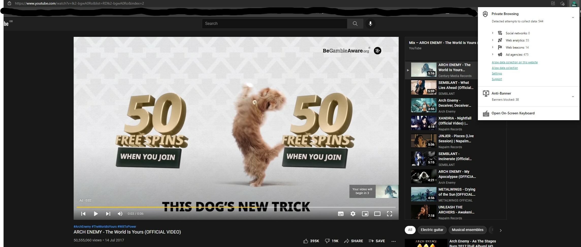Click the browser address bar URL
This screenshot has height=247, width=581.
pos(79,3)
